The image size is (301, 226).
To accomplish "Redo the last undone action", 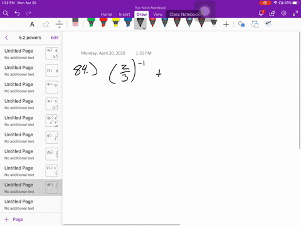I will click(x=28, y=13).
